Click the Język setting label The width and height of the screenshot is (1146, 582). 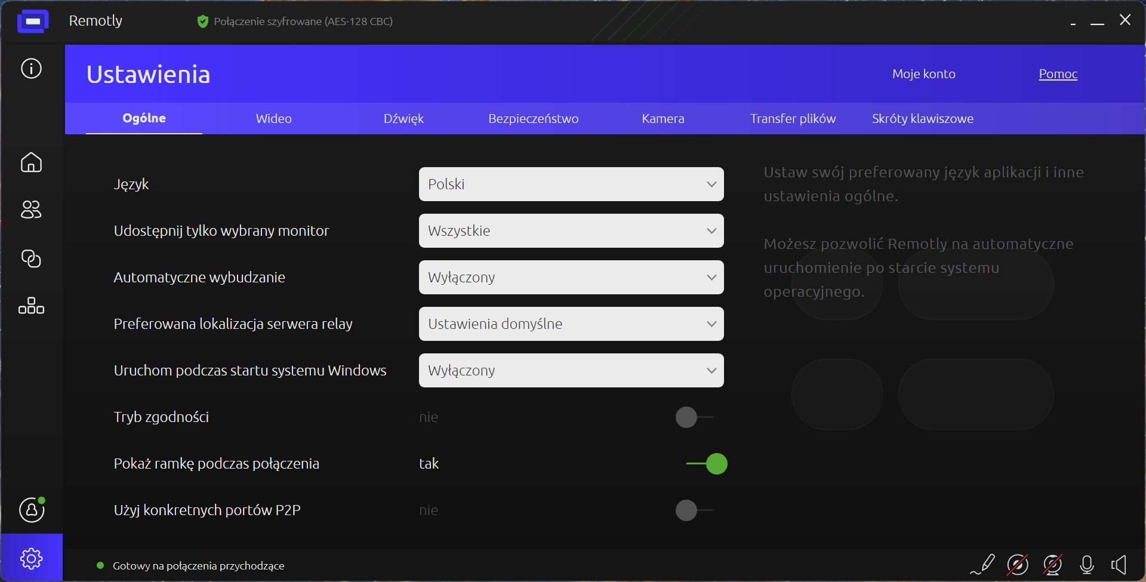(x=131, y=184)
